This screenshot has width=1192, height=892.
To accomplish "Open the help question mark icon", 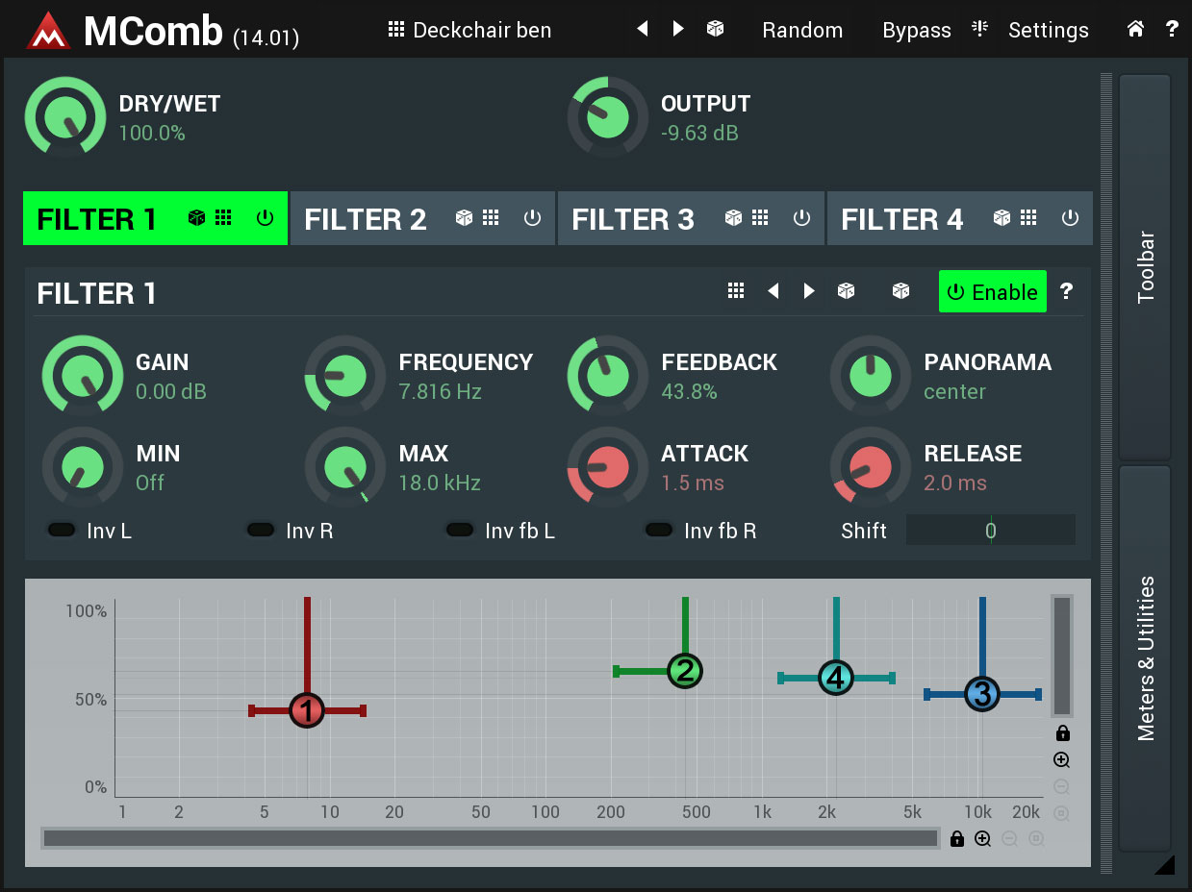I will coord(1173,30).
